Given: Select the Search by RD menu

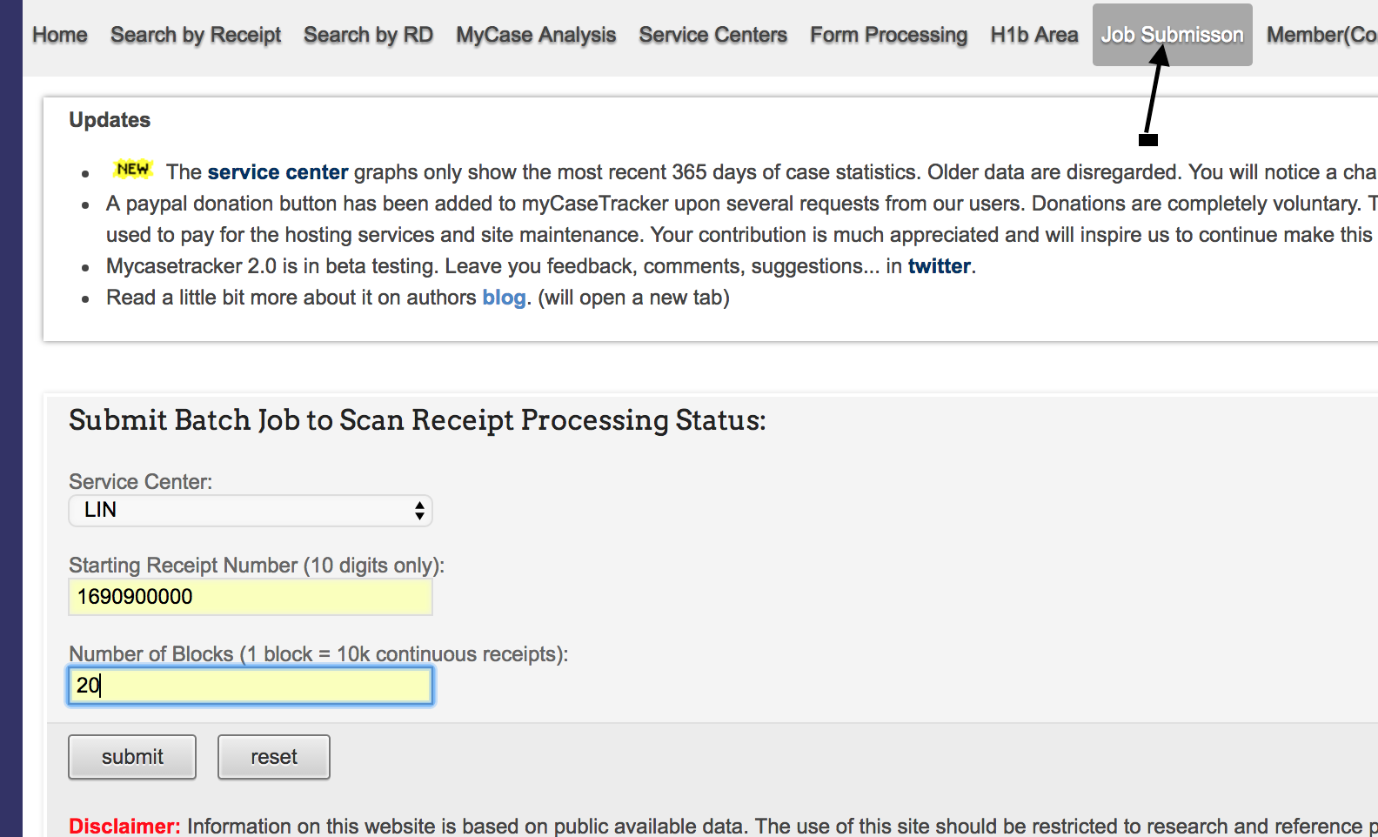Looking at the screenshot, I should point(368,35).
